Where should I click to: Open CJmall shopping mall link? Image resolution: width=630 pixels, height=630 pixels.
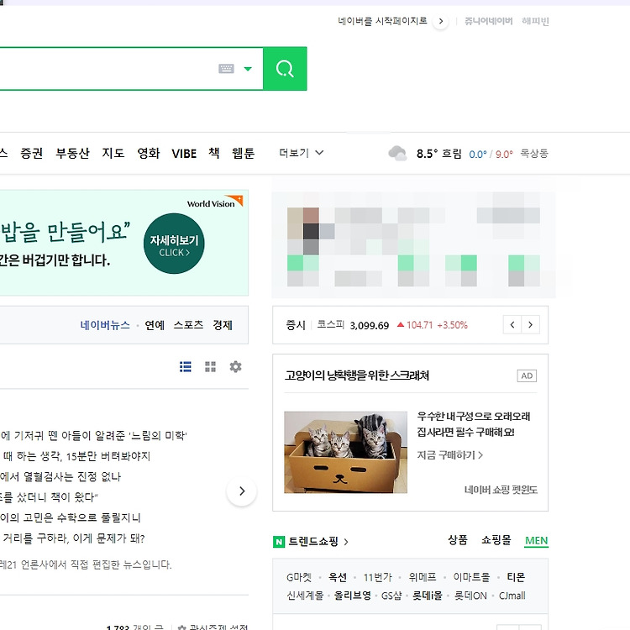click(x=512, y=596)
